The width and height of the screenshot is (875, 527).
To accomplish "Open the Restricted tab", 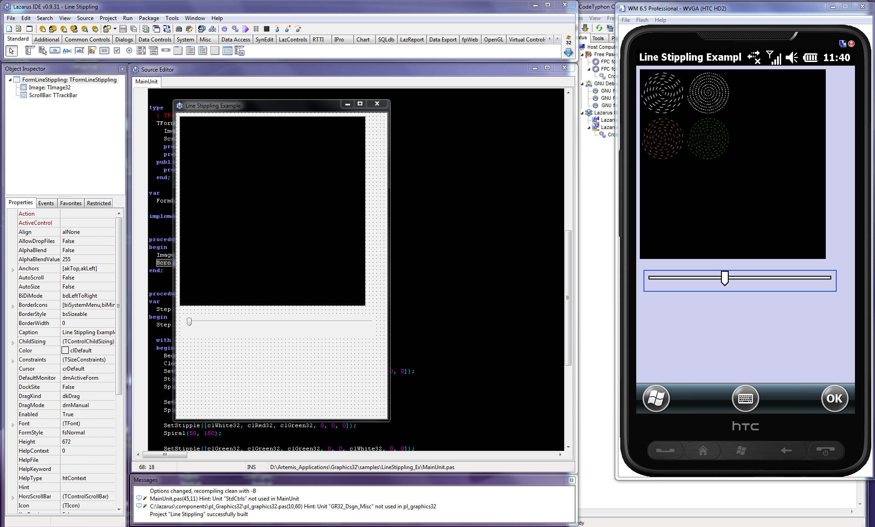I will (98, 203).
